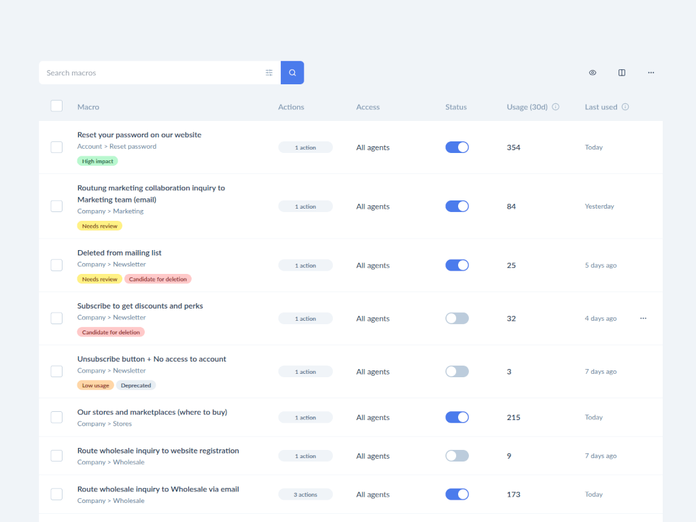
Task: Open the ellipsis menu in the top right
Action: [650, 72]
